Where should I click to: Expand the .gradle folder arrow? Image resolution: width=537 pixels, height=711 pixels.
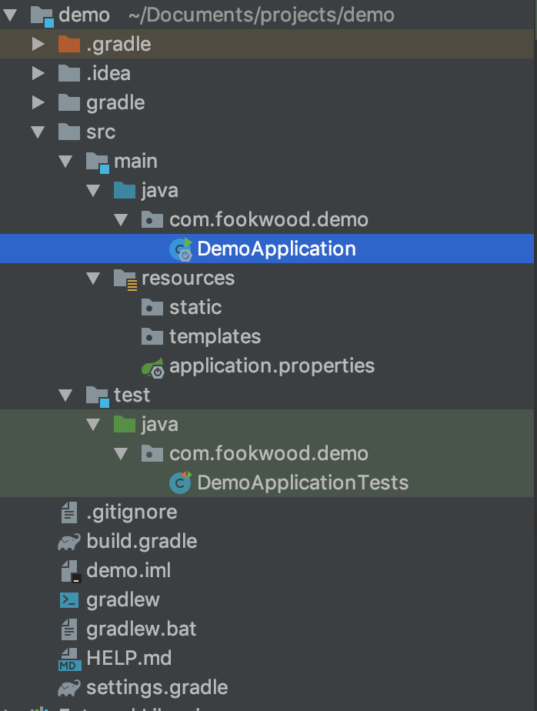[x=38, y=45]
